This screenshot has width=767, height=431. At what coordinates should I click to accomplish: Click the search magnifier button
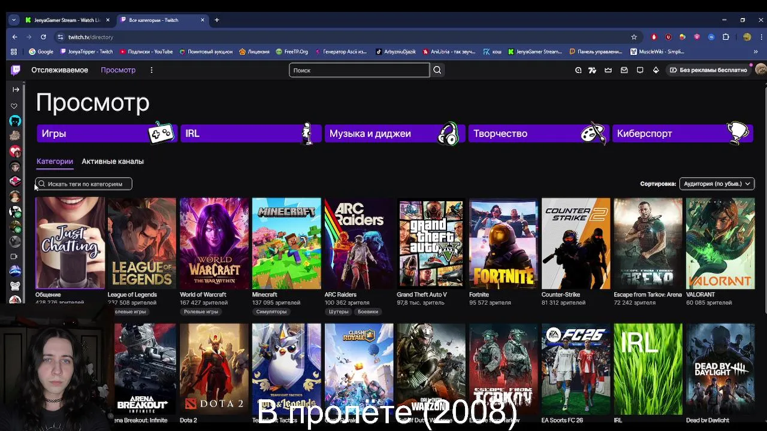click(x=437, y=70)
